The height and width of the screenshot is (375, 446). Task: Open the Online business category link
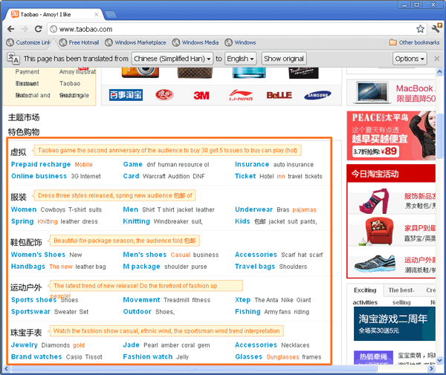pyautogui.click(x=39, y=176)
